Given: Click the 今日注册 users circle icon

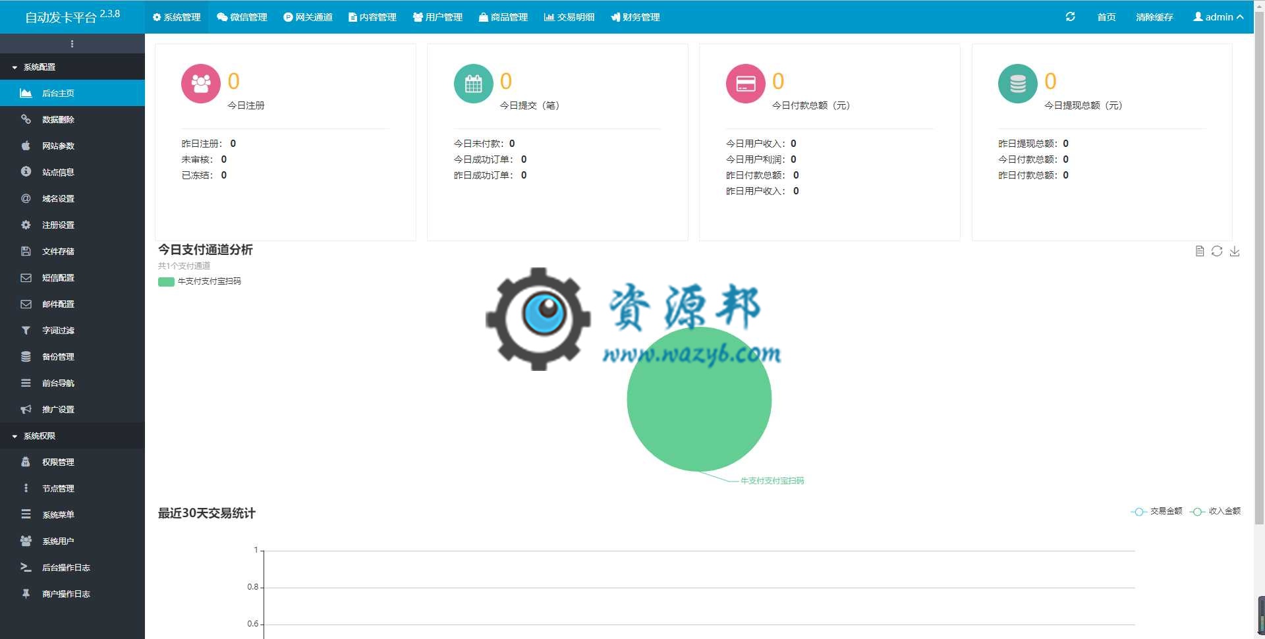Looking at the screenshot, I should pos(201,84).
